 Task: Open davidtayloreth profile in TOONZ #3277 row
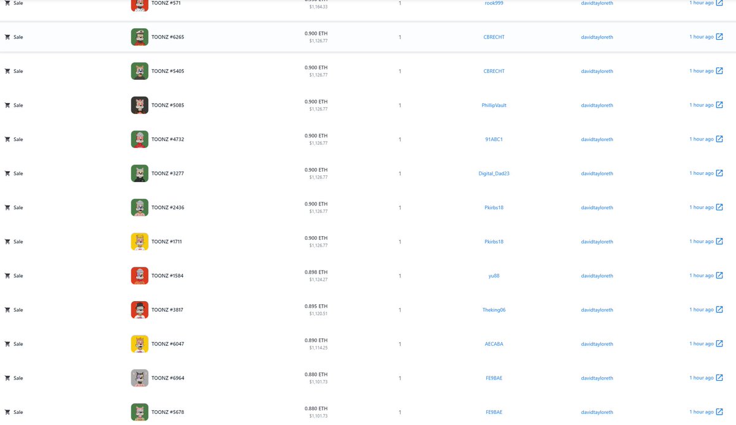pyautogui.click(x=597, y=174)
